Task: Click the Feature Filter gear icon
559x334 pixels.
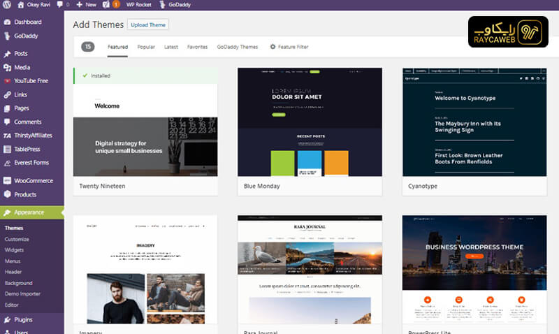Action: [x=273, y=47]
